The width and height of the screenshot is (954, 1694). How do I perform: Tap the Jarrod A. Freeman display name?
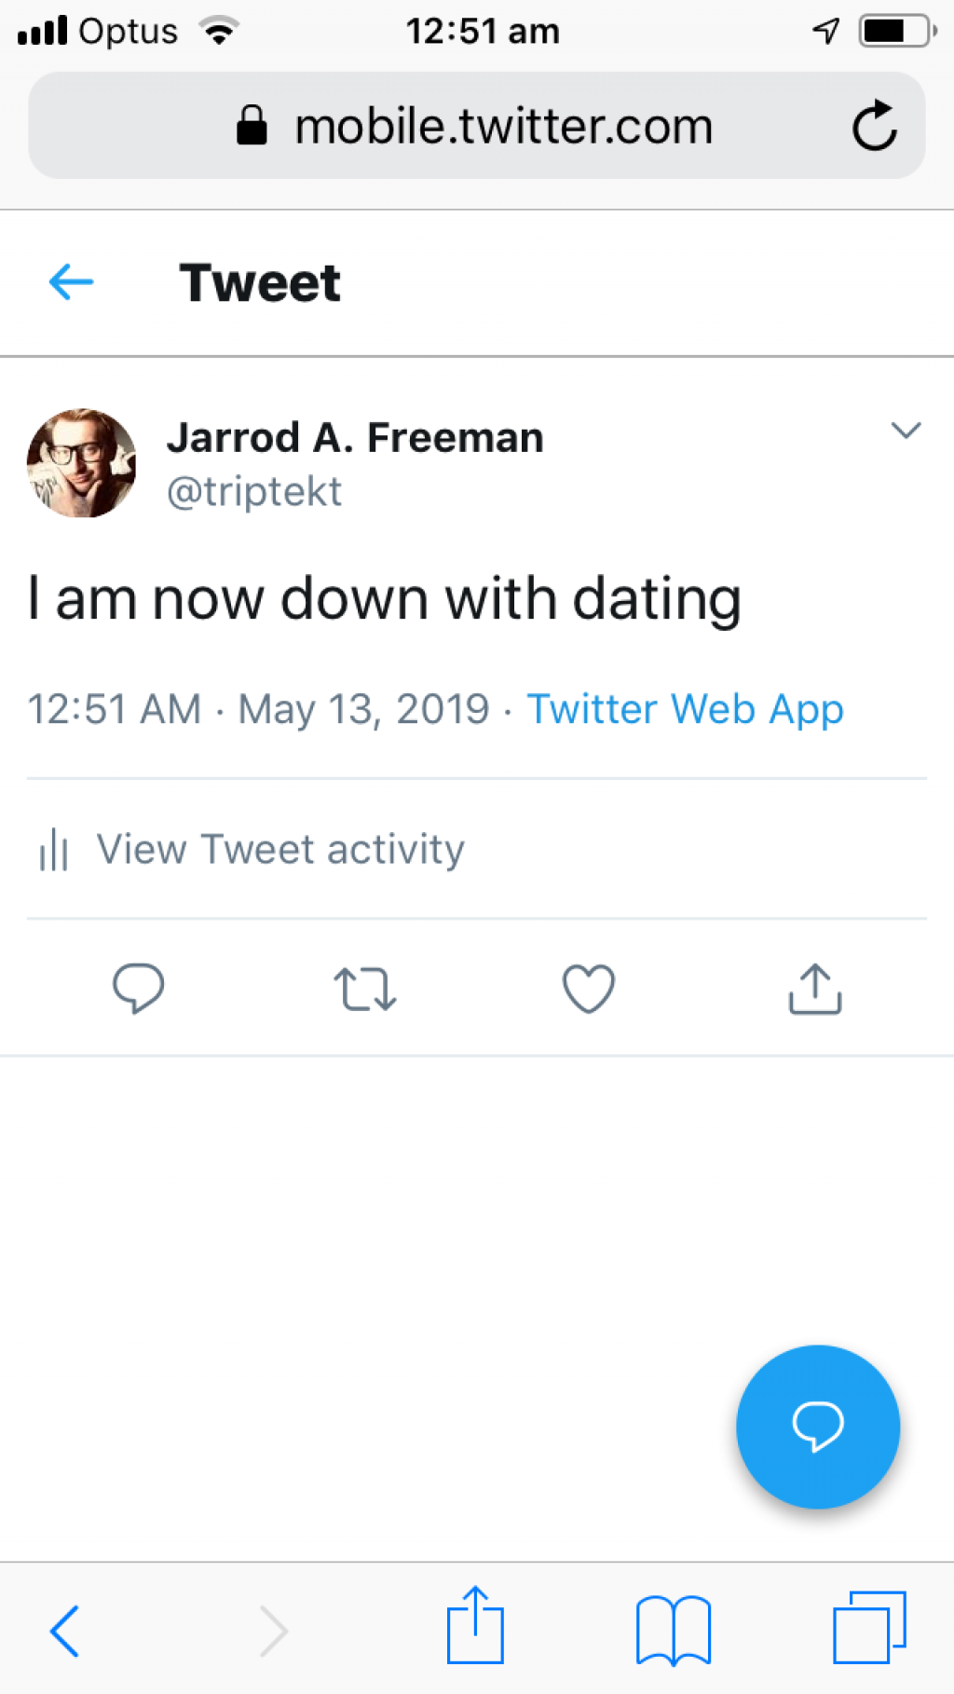coord(355,437)
